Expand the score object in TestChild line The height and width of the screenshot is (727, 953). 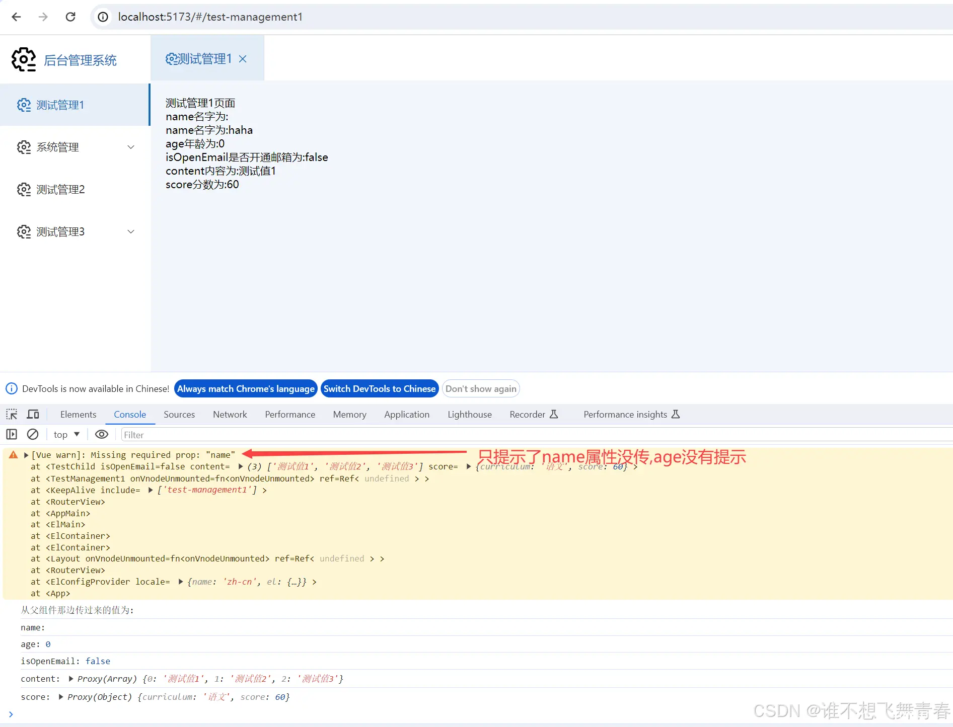[469, 466]
